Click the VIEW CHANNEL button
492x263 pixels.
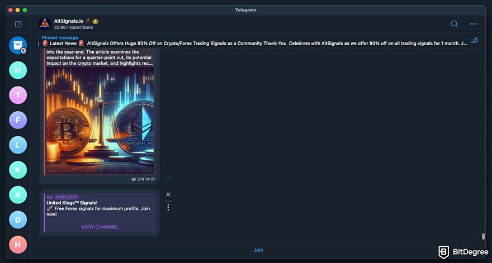[100, 227]
